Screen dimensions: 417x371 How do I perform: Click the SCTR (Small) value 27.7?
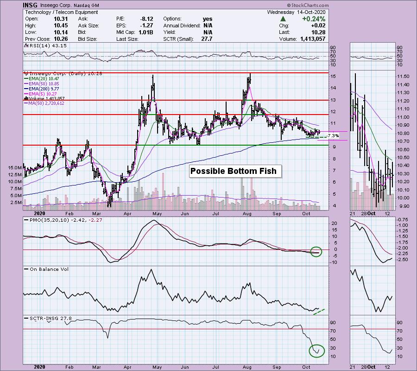[207, 39]
